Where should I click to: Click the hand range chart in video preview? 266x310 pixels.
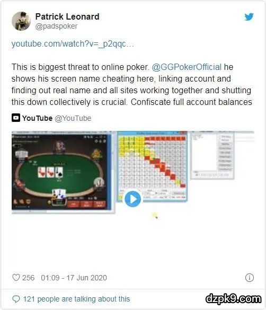(152, 166)
